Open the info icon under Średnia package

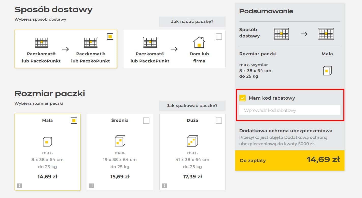pyautogui.click(x=92, y=186)
